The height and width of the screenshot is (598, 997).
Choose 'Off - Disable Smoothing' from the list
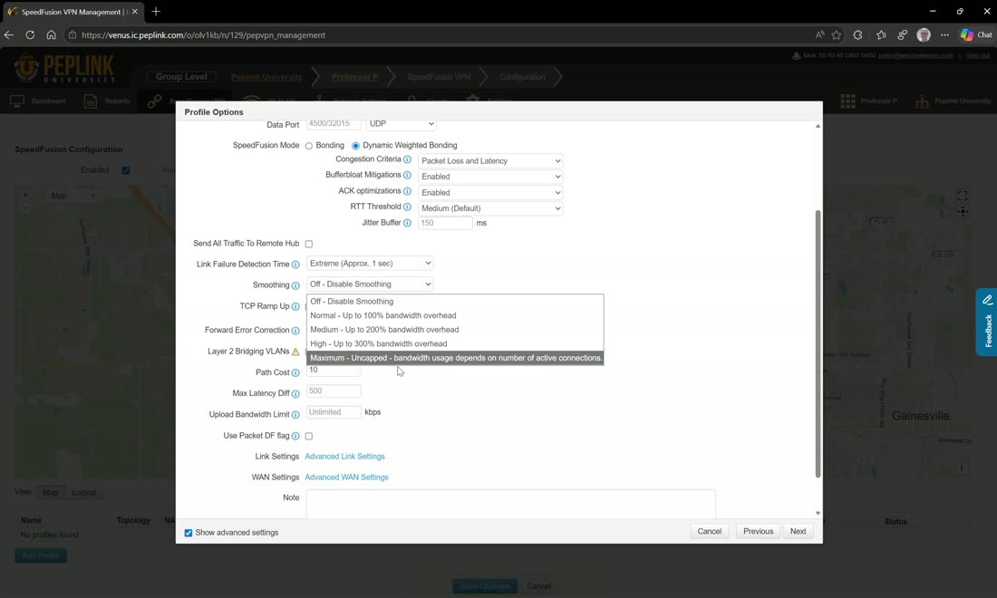(x=455, y=301)
